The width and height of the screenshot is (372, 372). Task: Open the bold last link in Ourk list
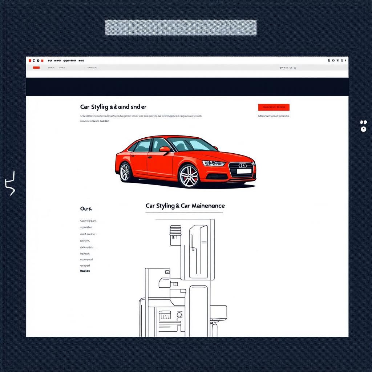[85, 271]
